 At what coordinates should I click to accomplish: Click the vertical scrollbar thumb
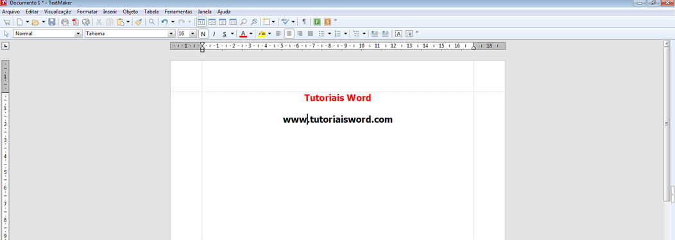coord(667,125)
